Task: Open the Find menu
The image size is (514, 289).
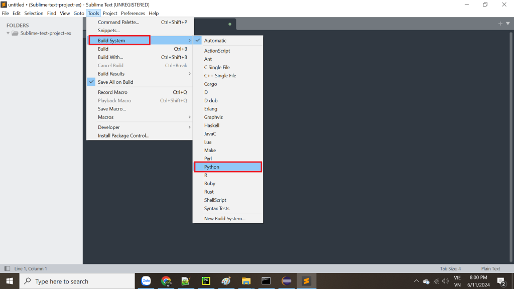Action: [52, 13]
